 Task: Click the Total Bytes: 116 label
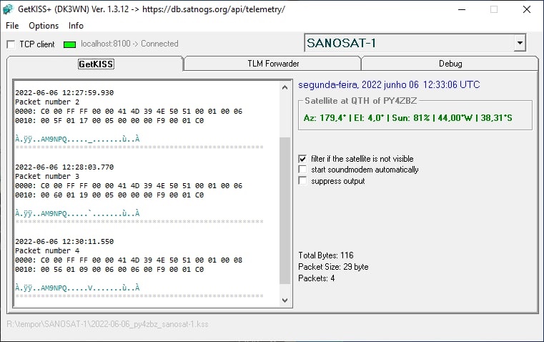[x=326, y=255]
